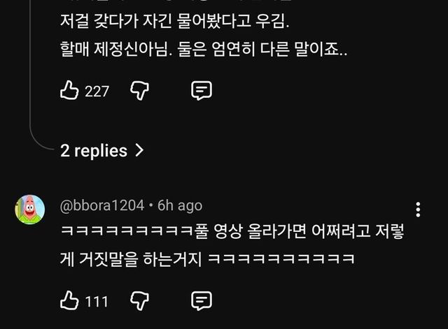This screenshot has width=448, height=329.
Task: Click the line ending with 물어봤다고 우김
Action: [174, 22]
